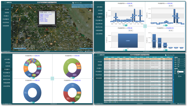Image resolution: width=188 pixels, height=107 pixels.
Task: Select the play icon below data table
Action: pos(105,102)
